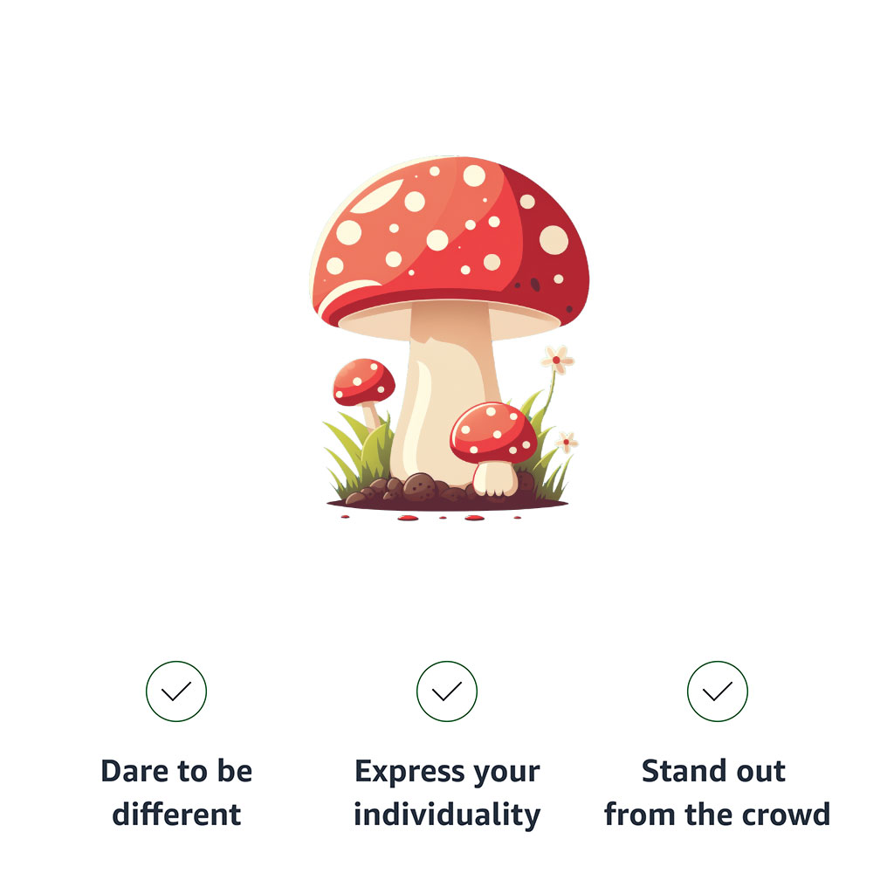The image size is (894, 894).
Task: Click the dark soil patch under the mushrooms
Action: pos(448,504)
